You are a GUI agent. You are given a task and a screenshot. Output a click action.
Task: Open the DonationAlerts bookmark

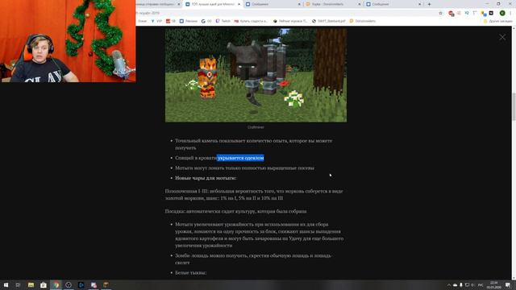(363, 21)
